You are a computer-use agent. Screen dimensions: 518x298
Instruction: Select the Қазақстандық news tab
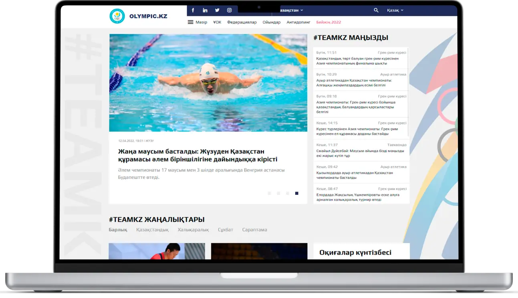tap(152, 230)
